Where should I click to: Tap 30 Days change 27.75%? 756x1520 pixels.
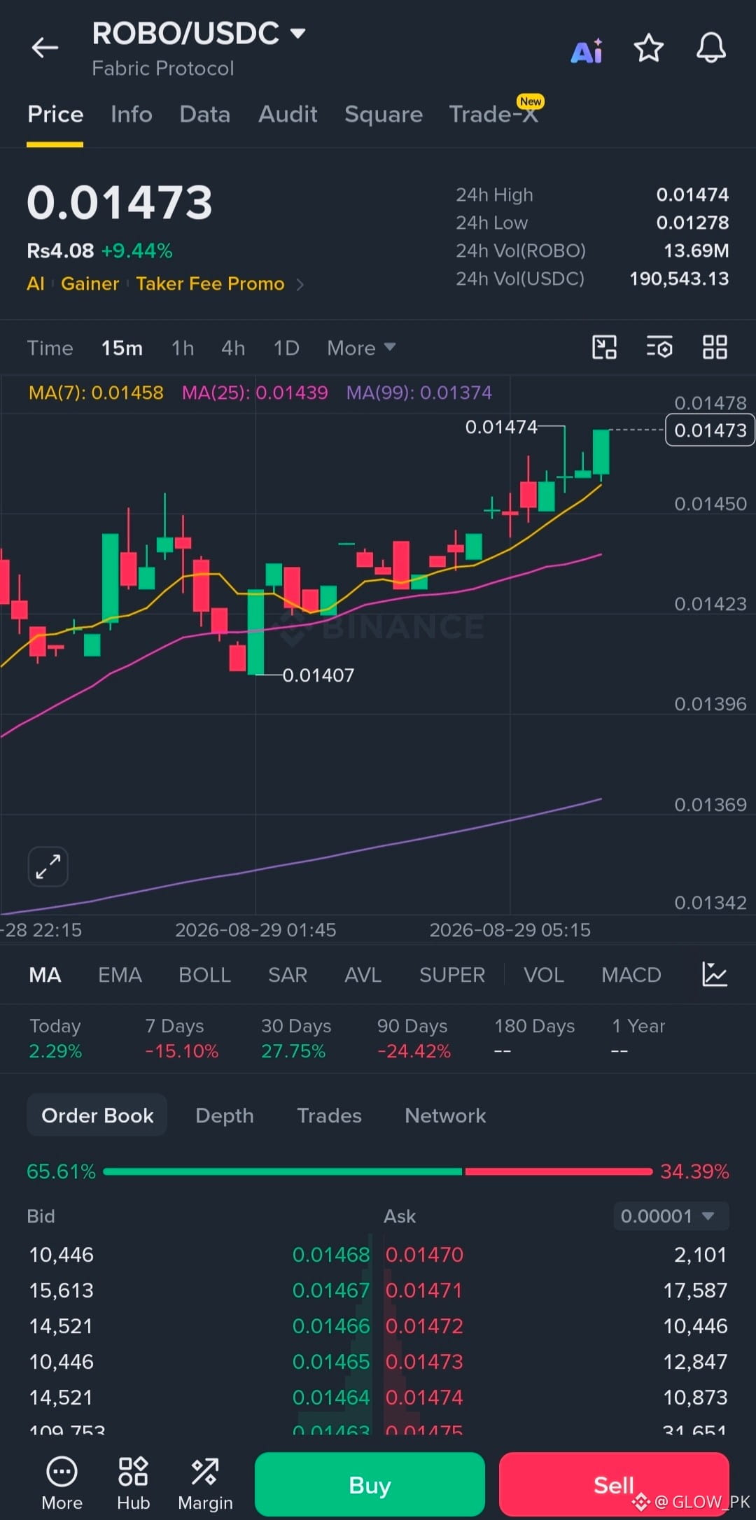coord(293,1051)
